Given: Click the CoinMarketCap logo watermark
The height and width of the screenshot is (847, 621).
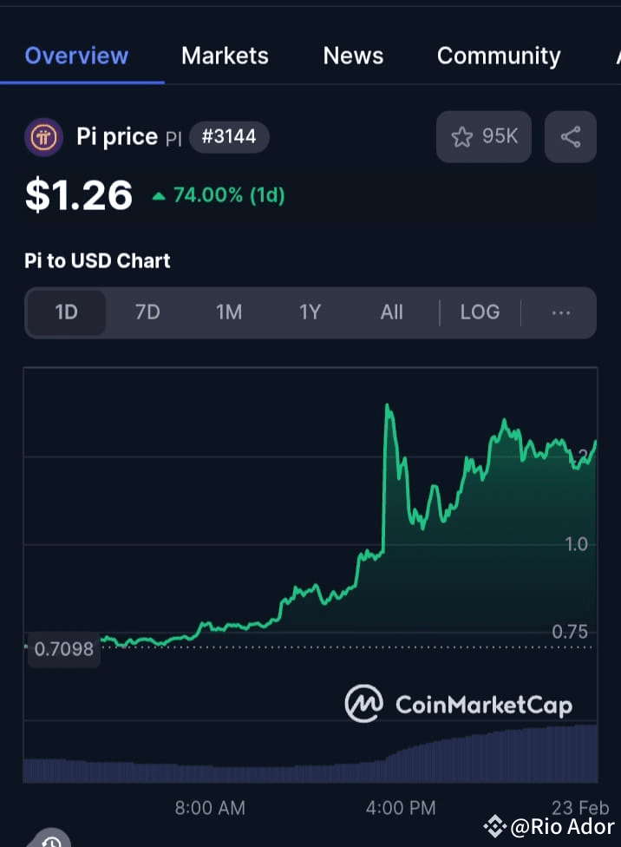Looking at the screenshot, I should coord(458,704).
